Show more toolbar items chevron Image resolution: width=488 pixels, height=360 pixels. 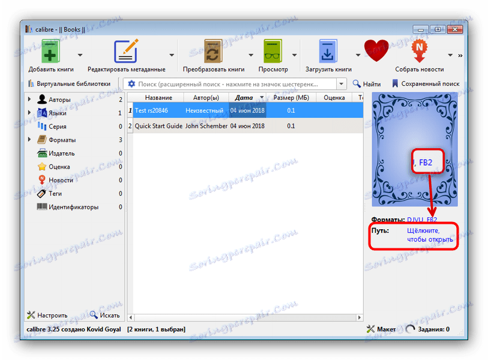(x=460, y=55)
